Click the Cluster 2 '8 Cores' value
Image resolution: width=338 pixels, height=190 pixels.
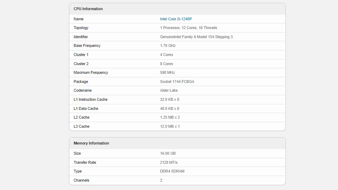(x=166, y=64)
